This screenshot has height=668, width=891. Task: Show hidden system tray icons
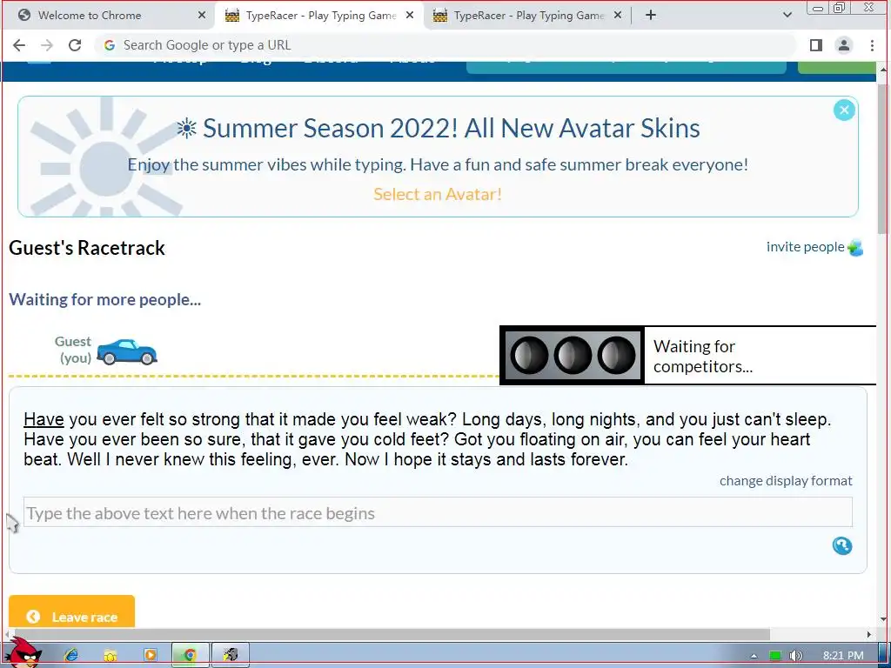coord(754,656)
